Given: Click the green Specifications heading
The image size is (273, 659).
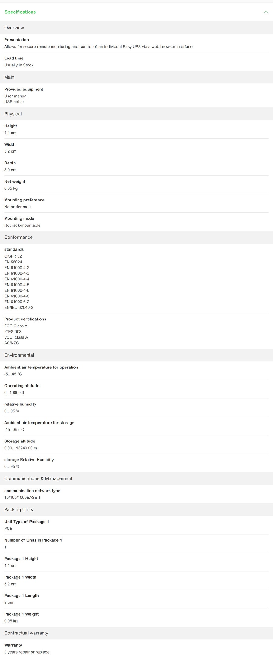Looking at the screenshot, I should (20, 12).
